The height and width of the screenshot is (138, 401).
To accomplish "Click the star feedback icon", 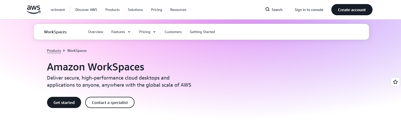I will click(395, 82).
